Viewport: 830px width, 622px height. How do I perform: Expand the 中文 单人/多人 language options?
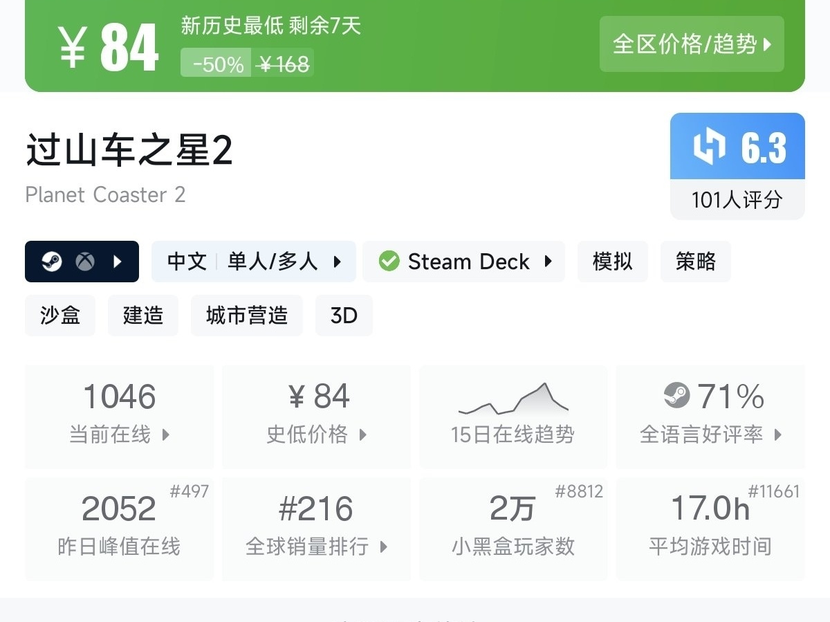254,262
